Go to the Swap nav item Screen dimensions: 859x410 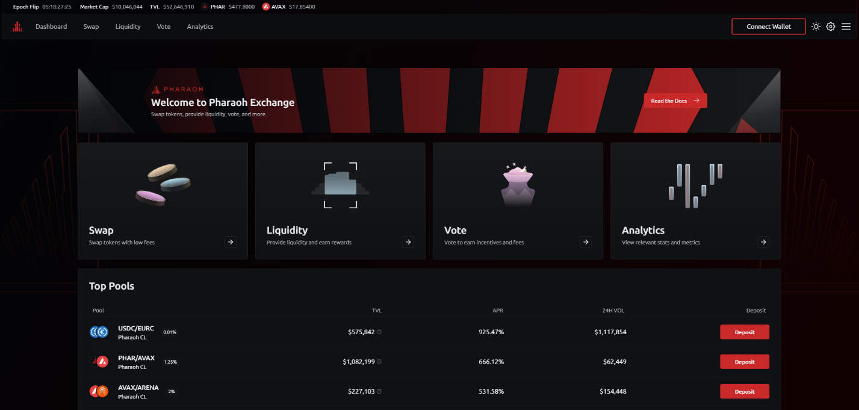[91, 26]
